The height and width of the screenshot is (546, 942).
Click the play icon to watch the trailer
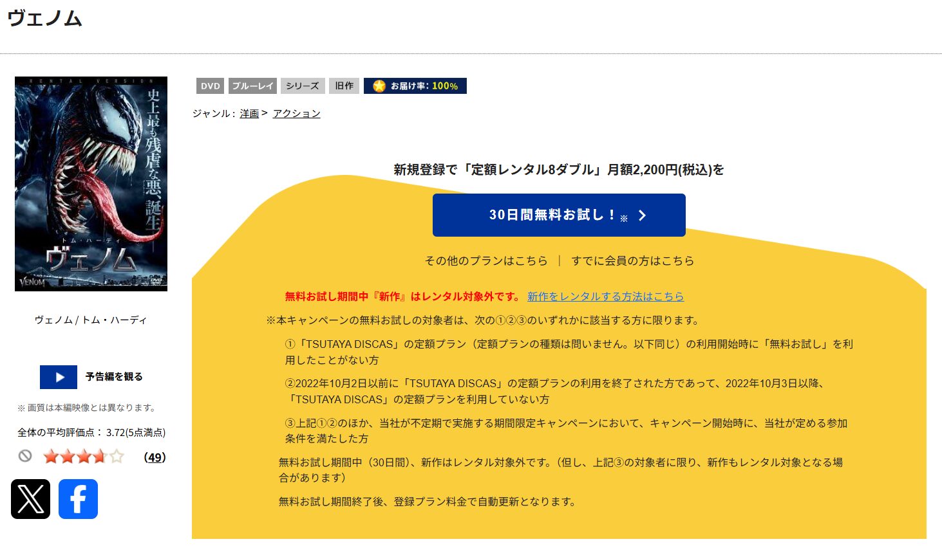[59, 377]
